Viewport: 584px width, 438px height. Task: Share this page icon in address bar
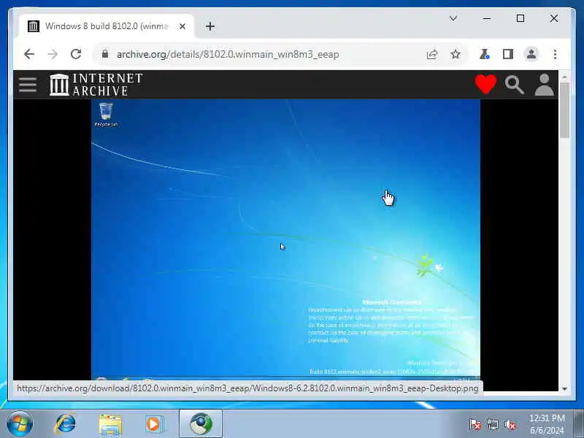tap(432, 54)
